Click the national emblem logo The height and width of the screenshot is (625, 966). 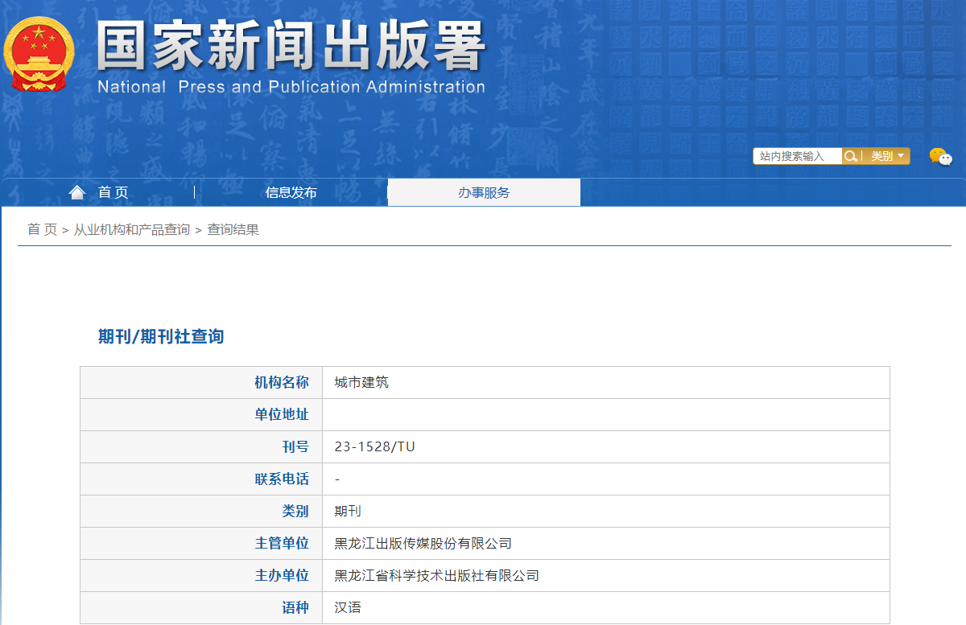[x=39, y=54]
